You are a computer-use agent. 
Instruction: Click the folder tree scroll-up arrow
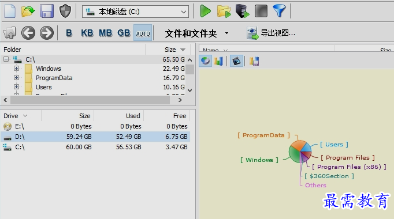[190, 60]
